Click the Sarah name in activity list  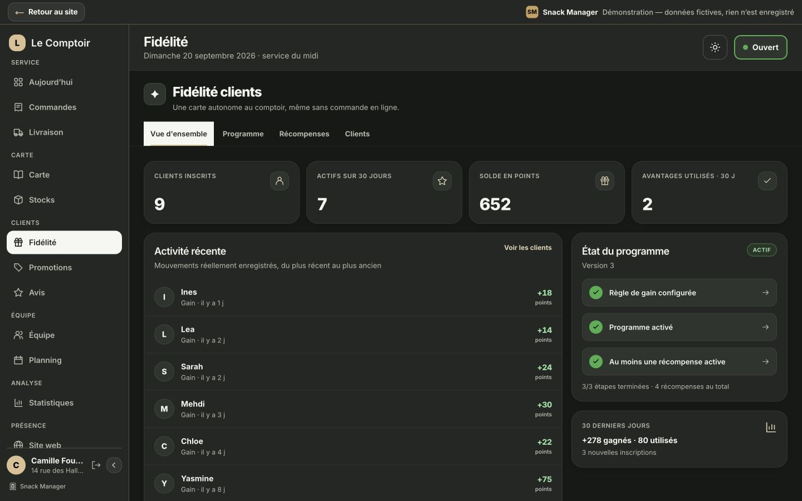(x=192, y=367)
